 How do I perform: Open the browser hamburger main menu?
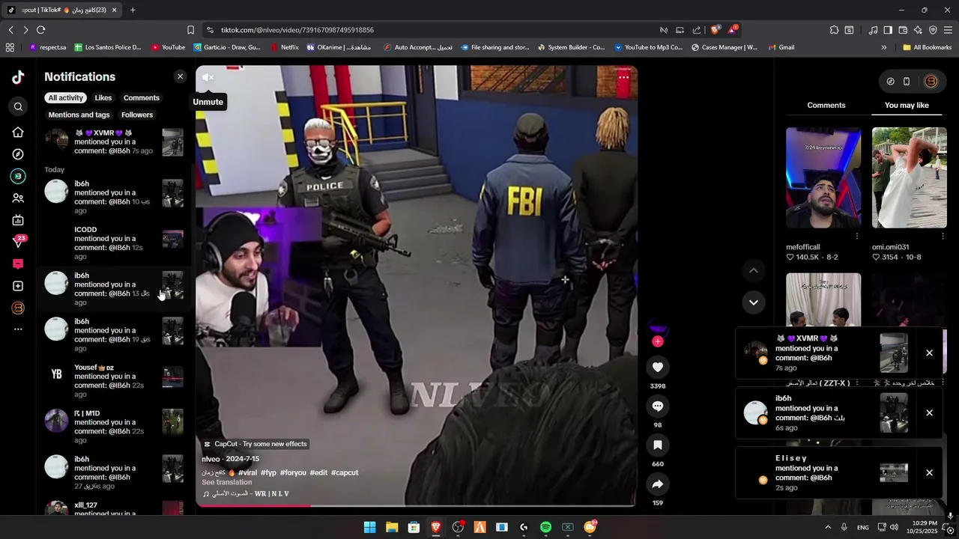948,30
